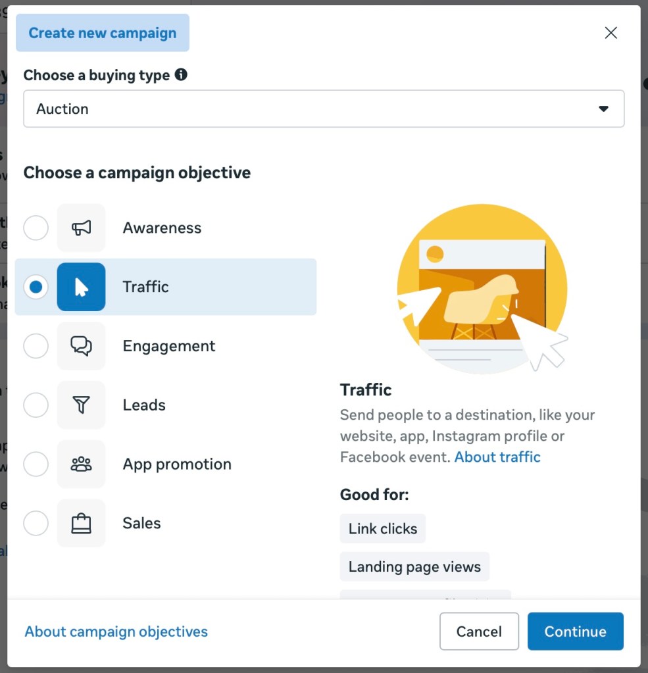
Task: Select the Leads radio button
Action: [36, 405]
